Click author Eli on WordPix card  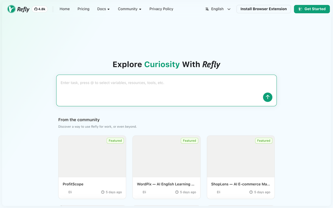click(x=144, y=192)
